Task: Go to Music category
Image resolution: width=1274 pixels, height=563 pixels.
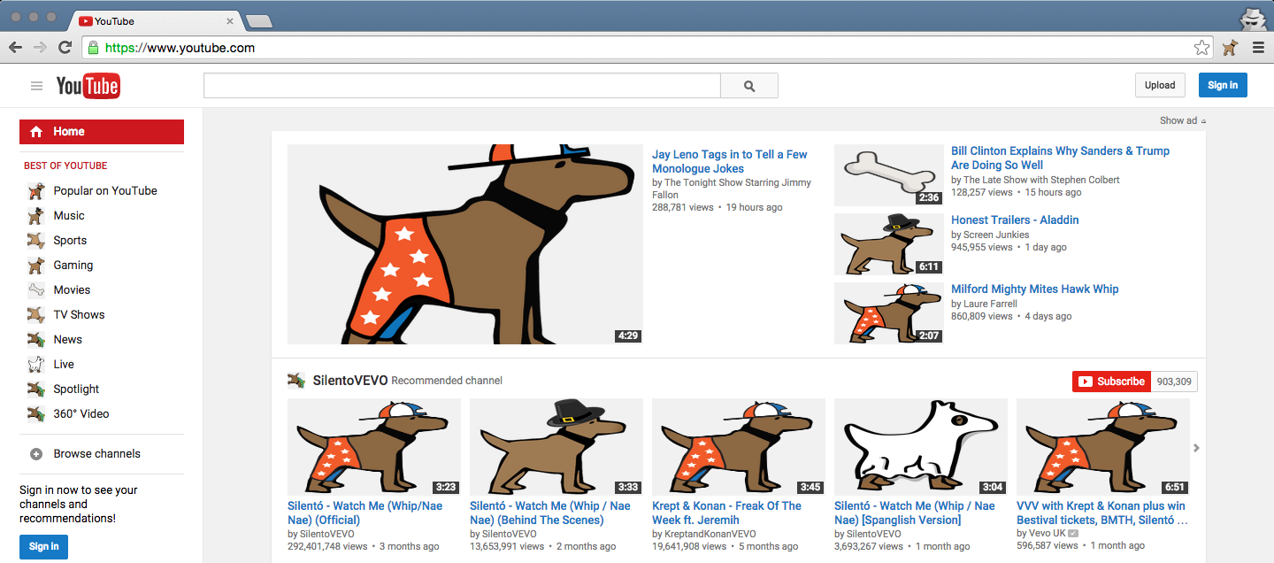Action: [x=69, y=215]
